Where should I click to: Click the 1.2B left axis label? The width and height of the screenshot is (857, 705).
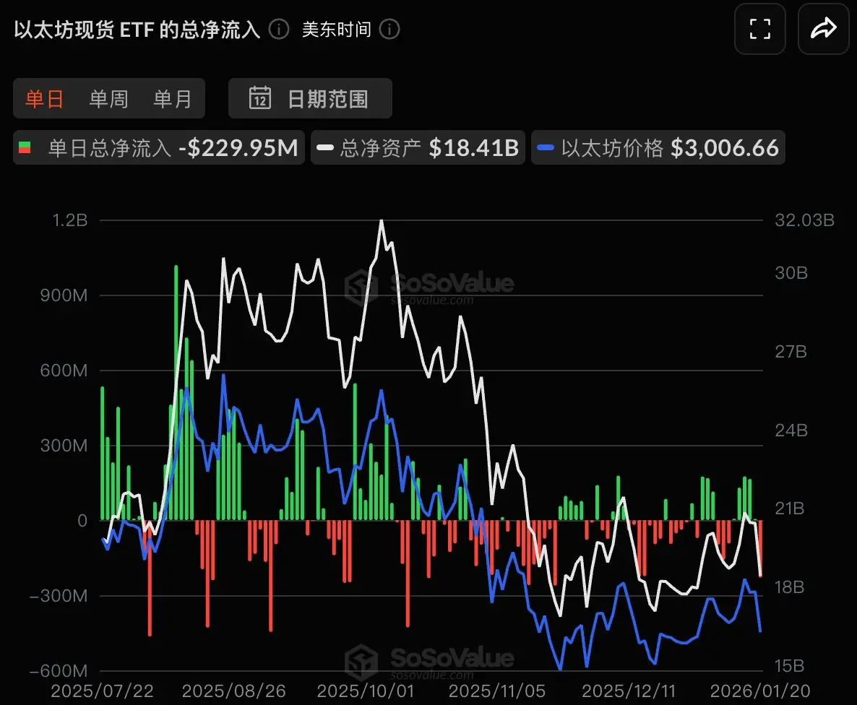tap(70, 220)
